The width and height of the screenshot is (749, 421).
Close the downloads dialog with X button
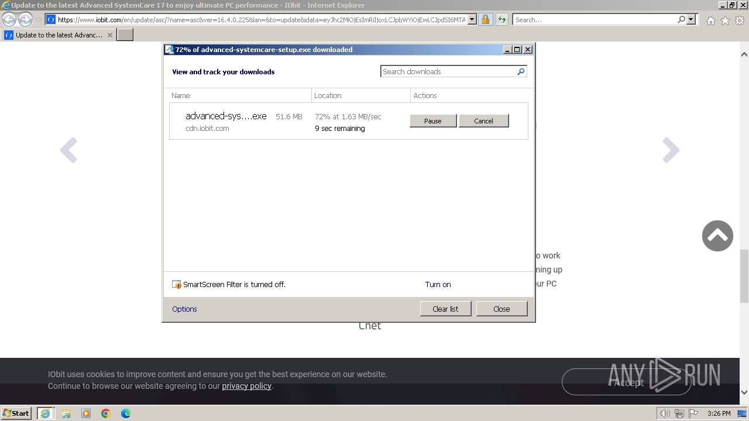click(x=527, y=50)
